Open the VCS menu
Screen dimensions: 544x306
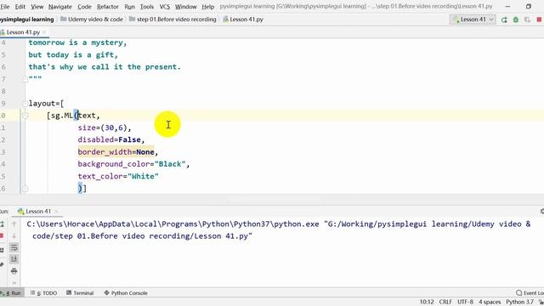tap(164, 7)
